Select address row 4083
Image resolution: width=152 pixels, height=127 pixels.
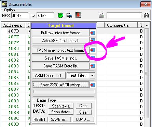(x=14, y=66)
